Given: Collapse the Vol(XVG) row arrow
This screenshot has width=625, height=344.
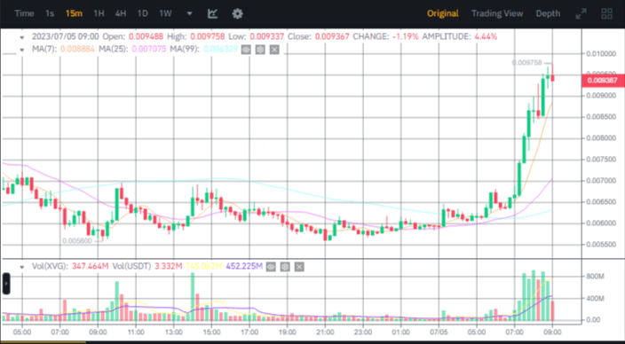Looking at the screenshot, I should [x=22, y=267].
